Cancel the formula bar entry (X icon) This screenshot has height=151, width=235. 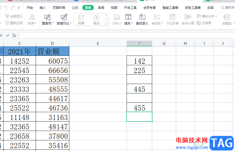tap(1, 35)
